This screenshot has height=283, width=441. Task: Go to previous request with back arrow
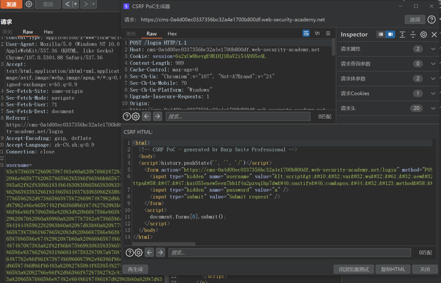pos(67,4)
